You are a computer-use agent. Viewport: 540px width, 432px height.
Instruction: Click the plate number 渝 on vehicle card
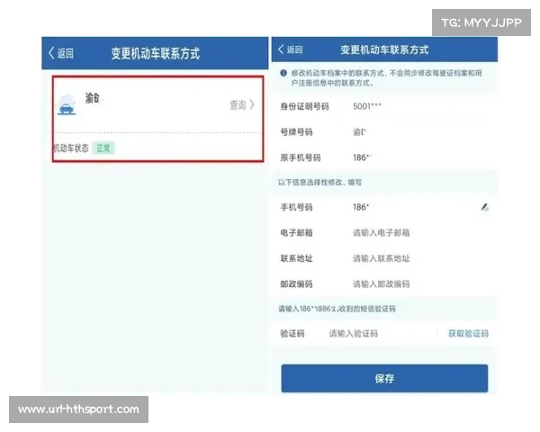tap(93, 98)
